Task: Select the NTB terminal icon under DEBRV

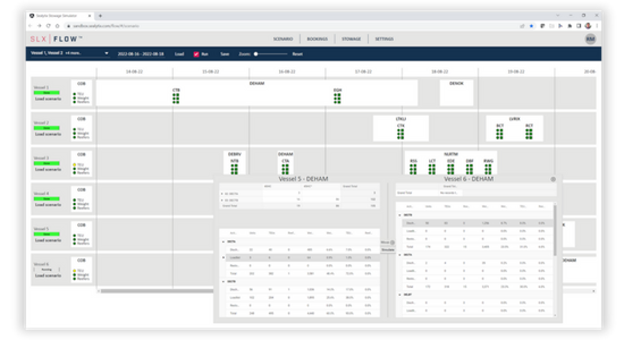Action: point(234,169)
